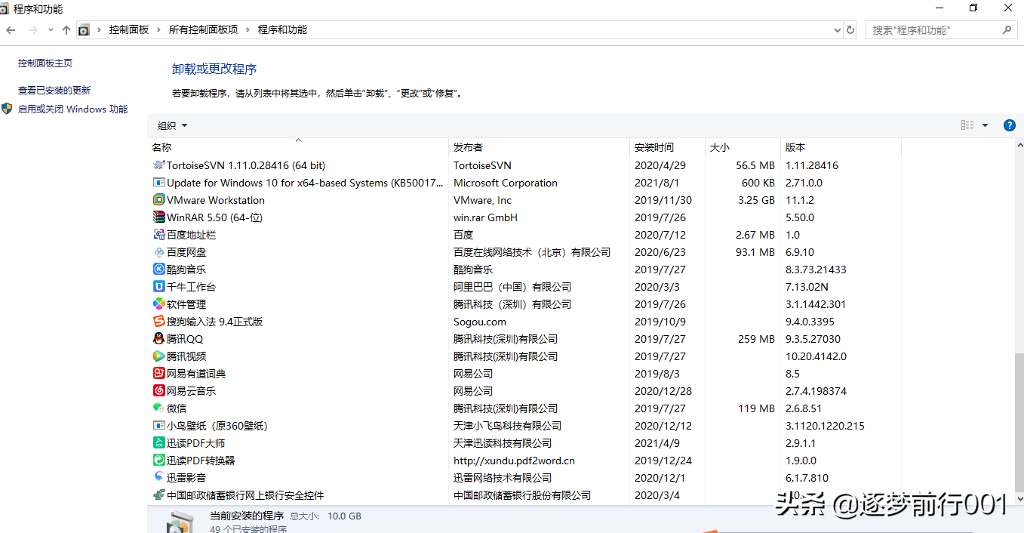The image size is (1024, 533).
Task: Select install date 2021/8/1
Action: [x=657, y=183]
